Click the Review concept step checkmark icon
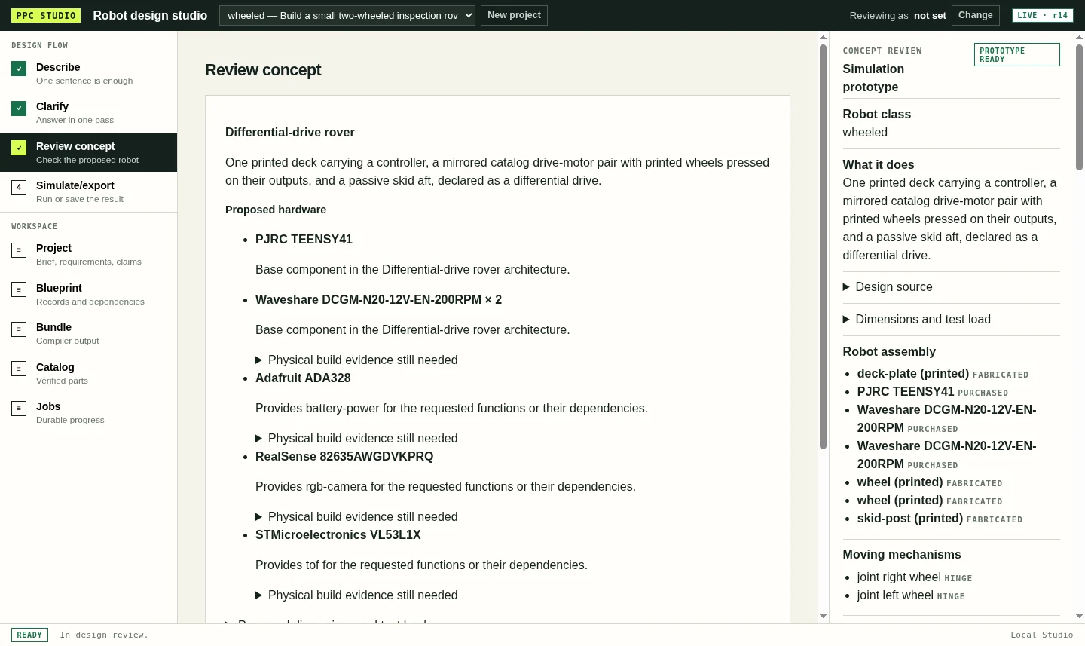This screenshot has height=646, width=1085. coord(19,148)
